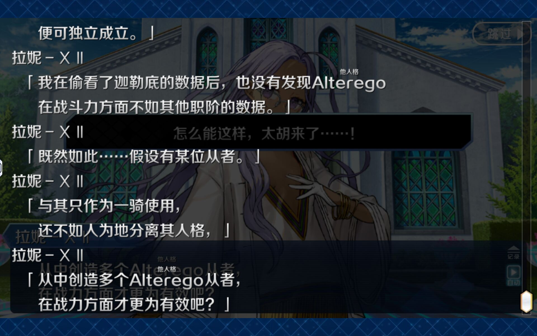Screen dimensions: 537x336
Task: Click the hexagonal log scrollbar handle
Action: pyautogui.click(x=526, y=301)
